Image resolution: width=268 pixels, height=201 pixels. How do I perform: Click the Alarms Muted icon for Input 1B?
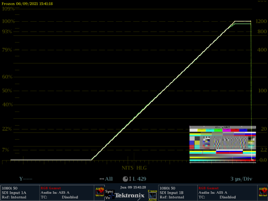coord(263,192)
